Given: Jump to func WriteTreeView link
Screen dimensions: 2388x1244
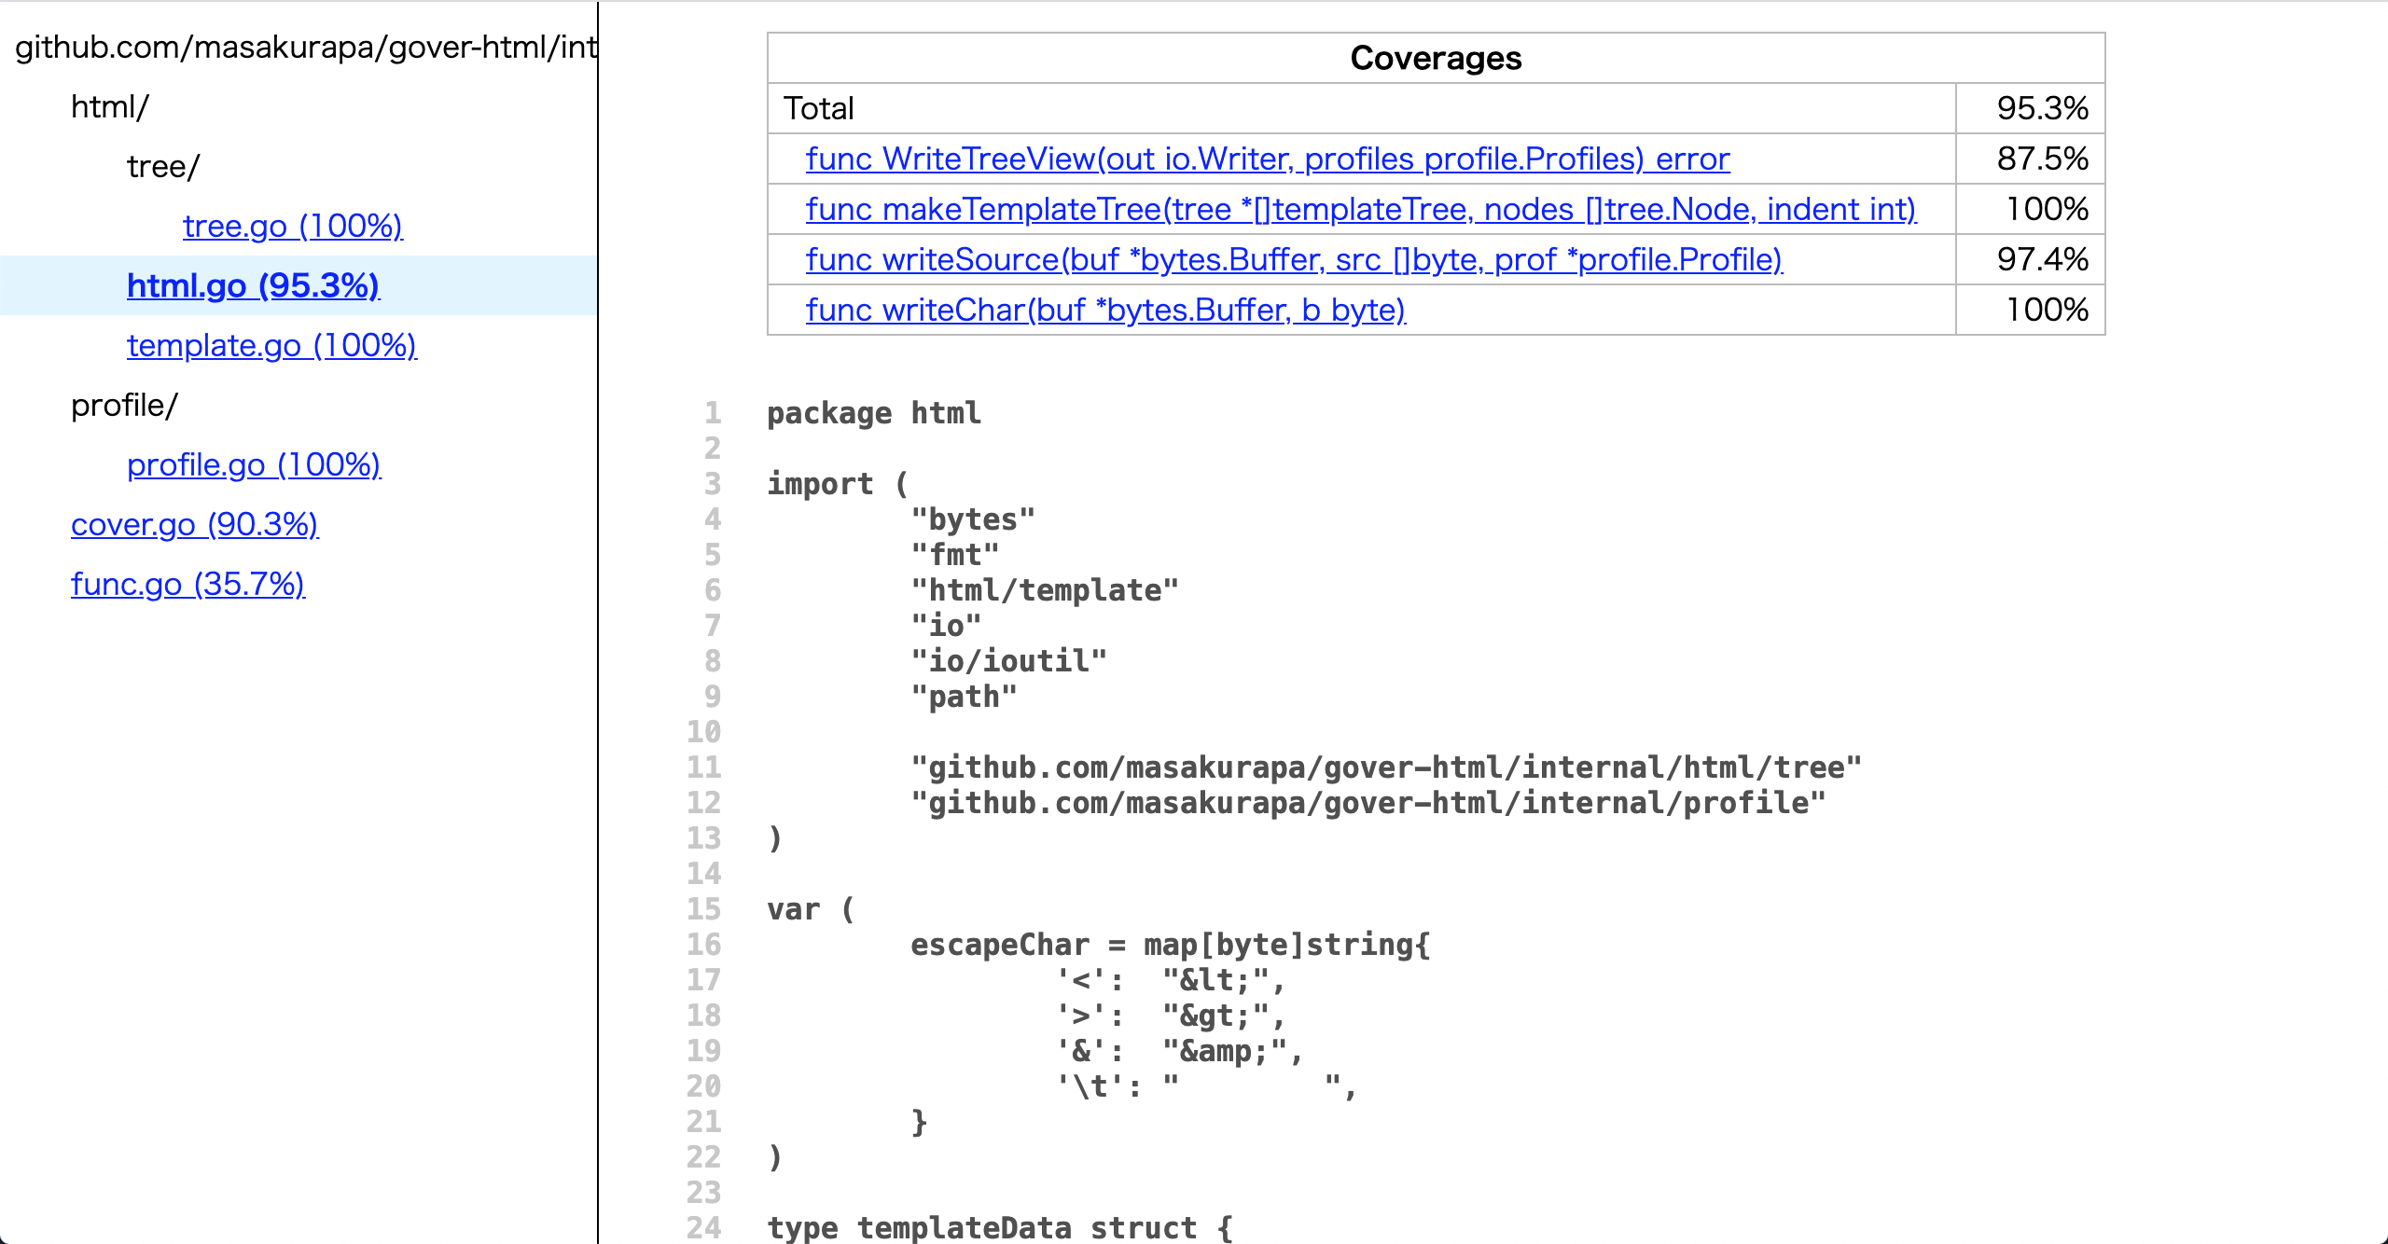Looking at the screenshot, I should 1267,159.
